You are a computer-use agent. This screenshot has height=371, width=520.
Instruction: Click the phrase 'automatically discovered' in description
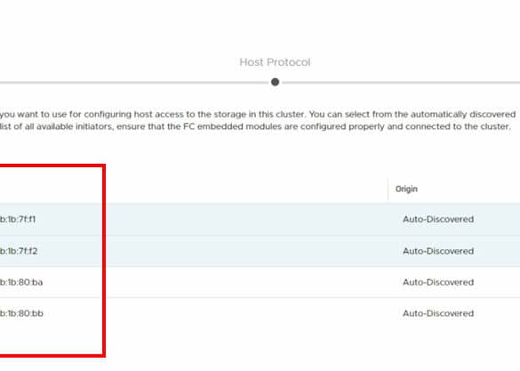coord(463,114)
